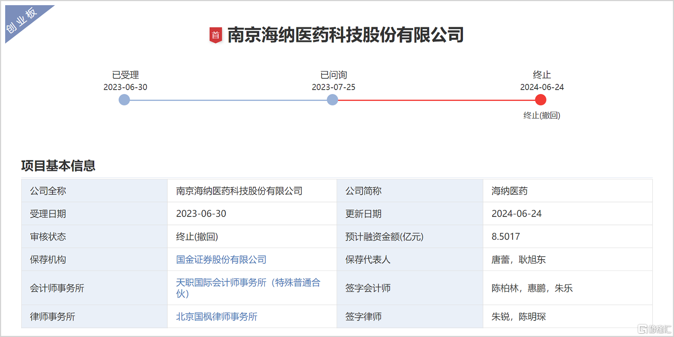
Task: Click the 签字会计师 label cell
Action: 410,288
